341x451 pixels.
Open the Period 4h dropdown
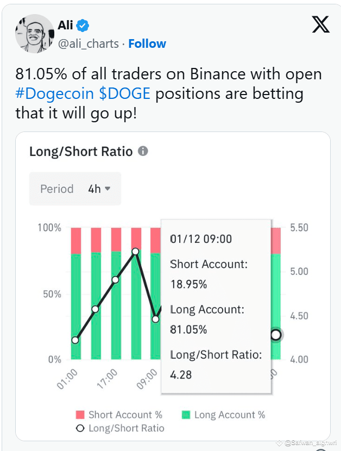pyautogui.click(x=75, y=189)
